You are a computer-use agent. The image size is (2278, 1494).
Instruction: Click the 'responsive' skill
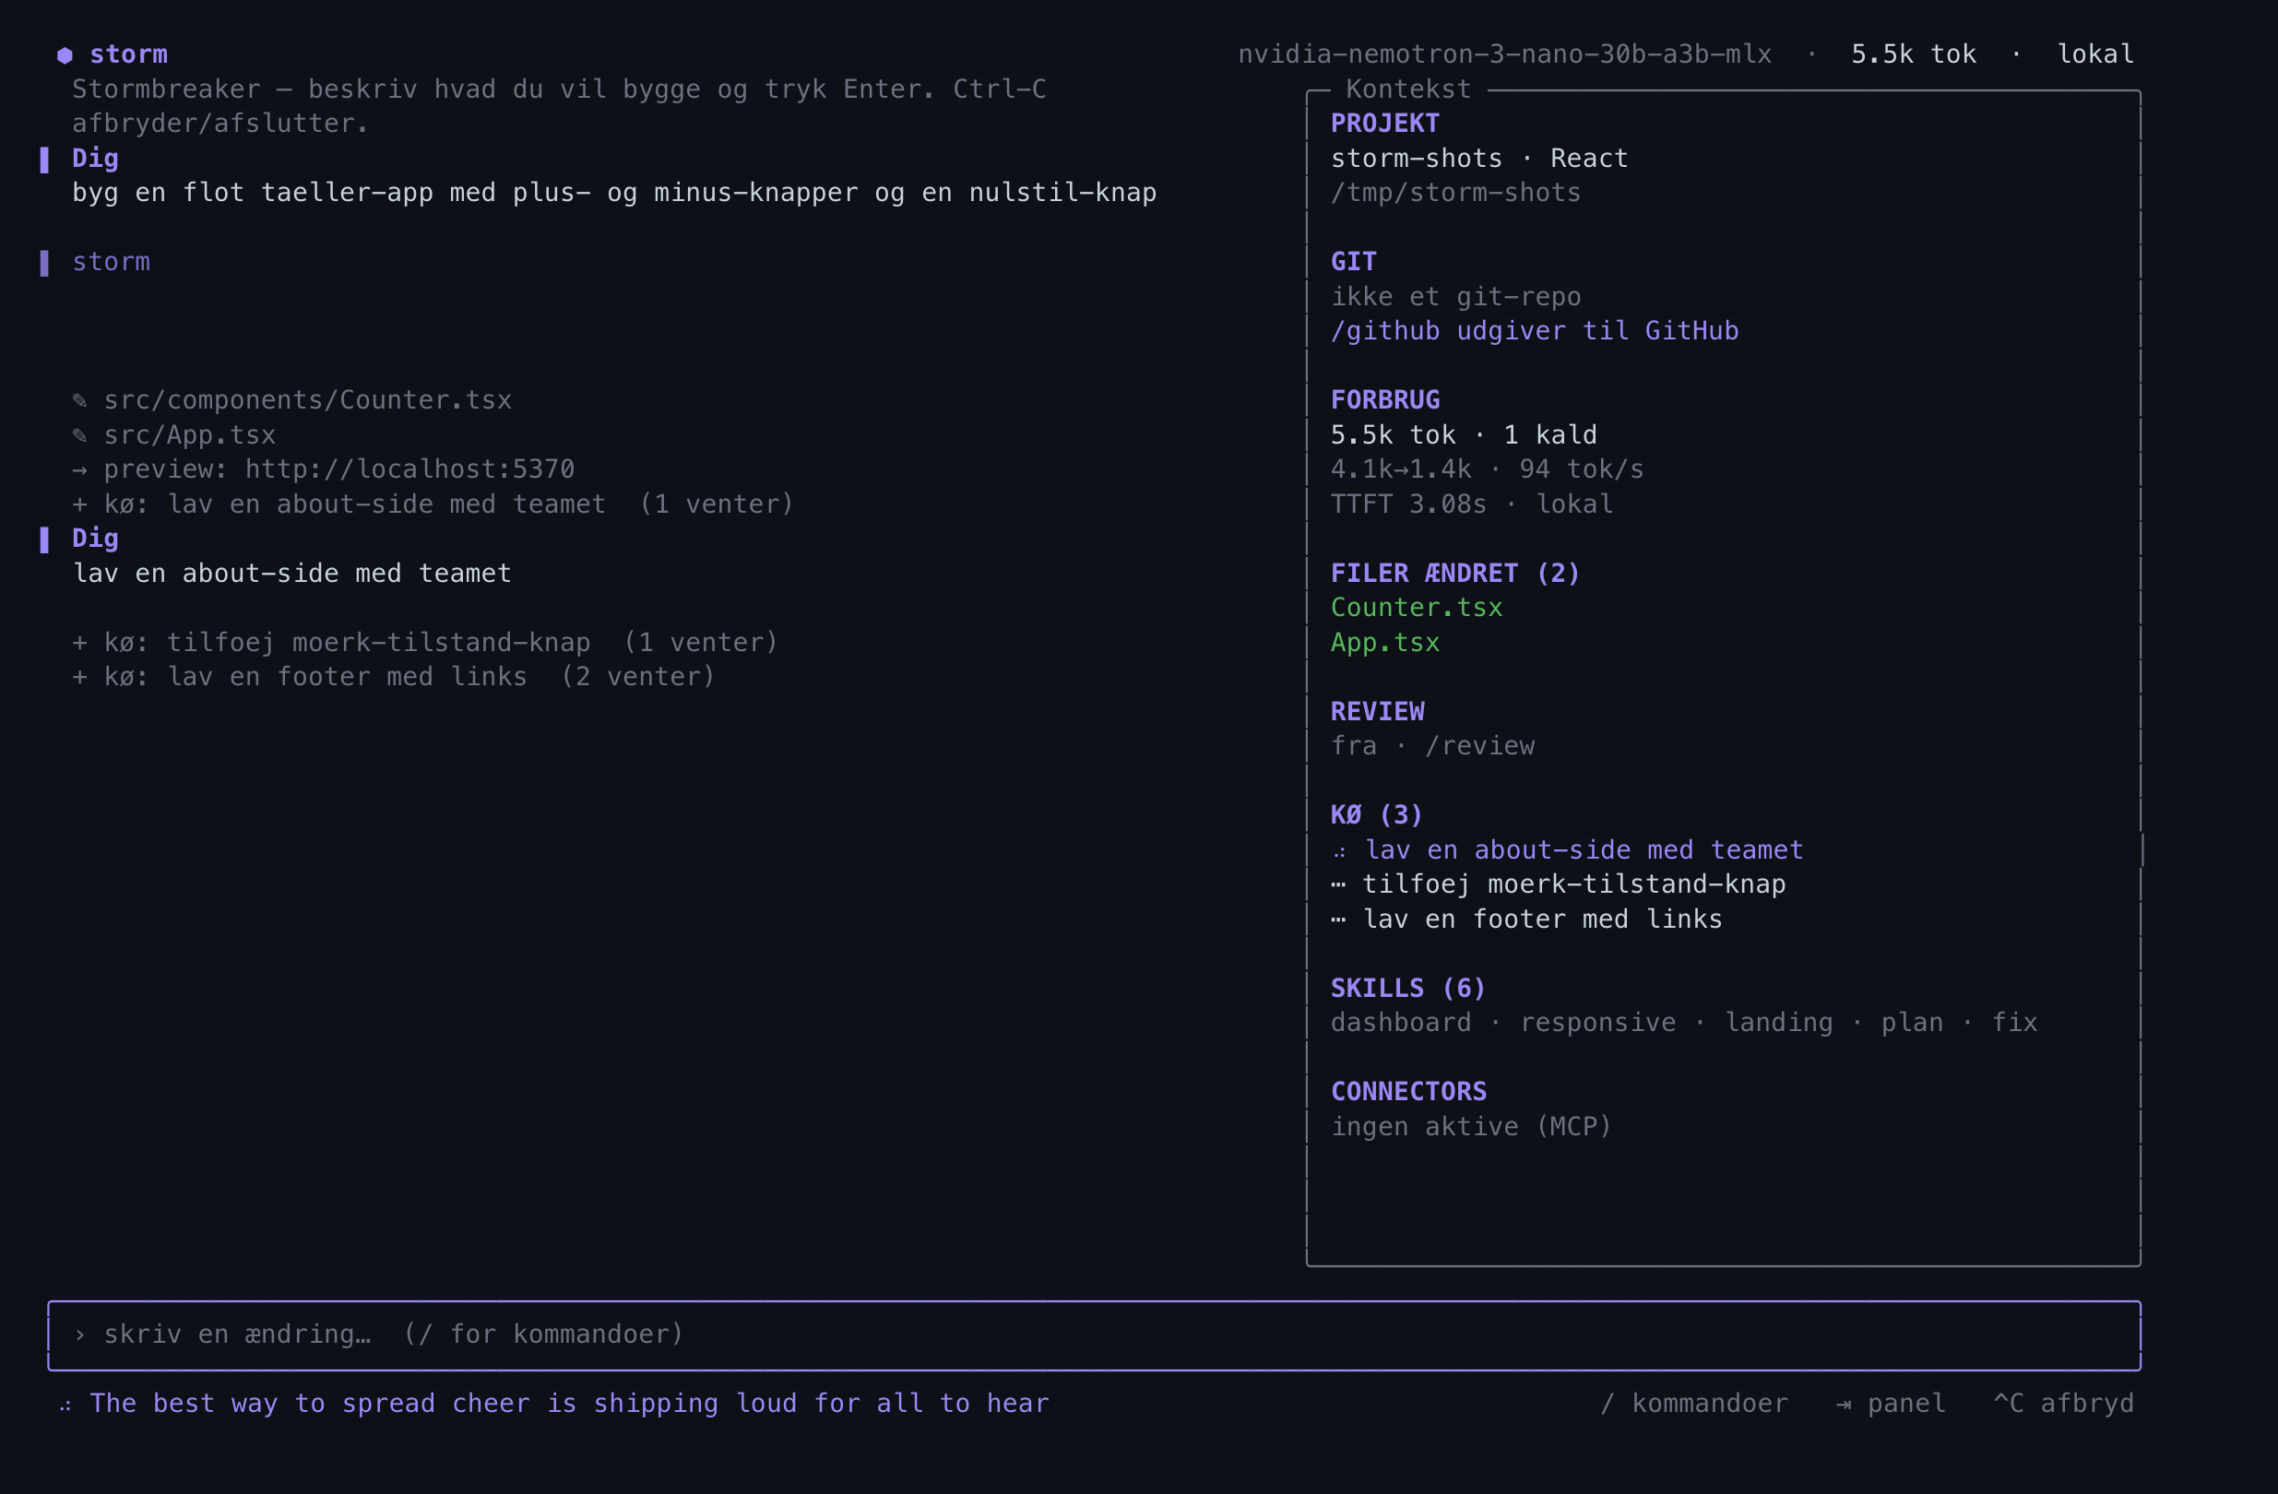pyautogui.click(x=1598, y=1023)
